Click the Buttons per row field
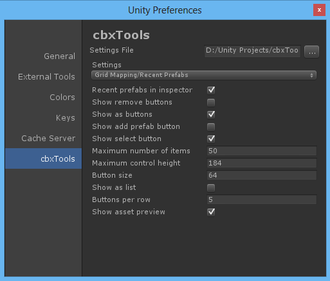 point(262,200)
